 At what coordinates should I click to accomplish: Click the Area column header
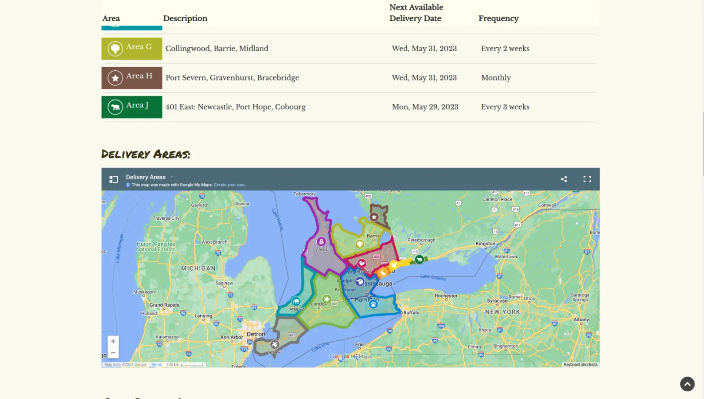(111, 18)
